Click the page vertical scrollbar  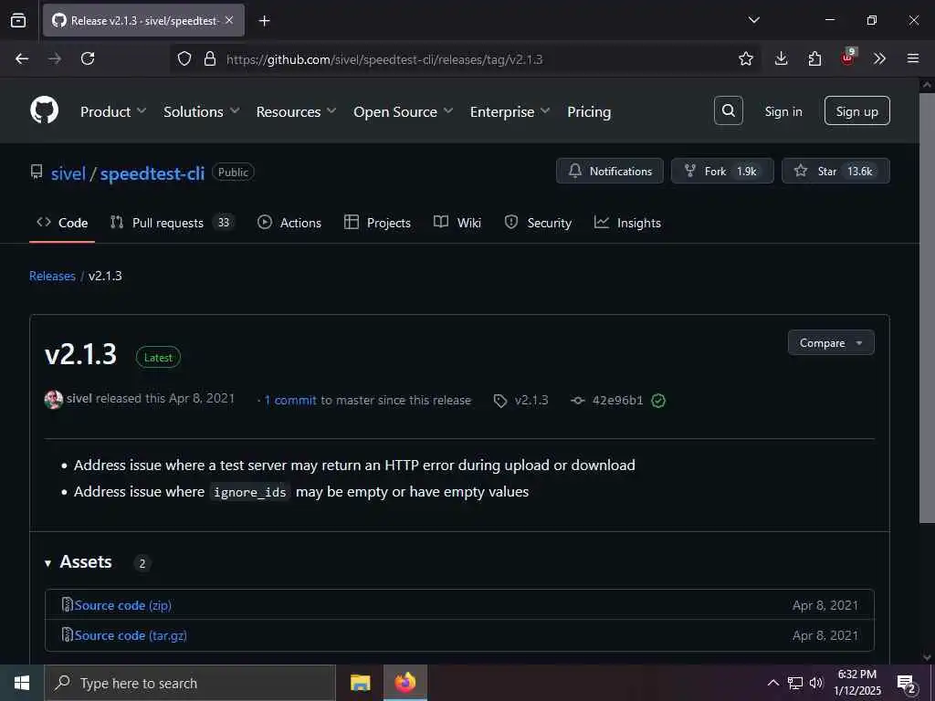(927, 310)
